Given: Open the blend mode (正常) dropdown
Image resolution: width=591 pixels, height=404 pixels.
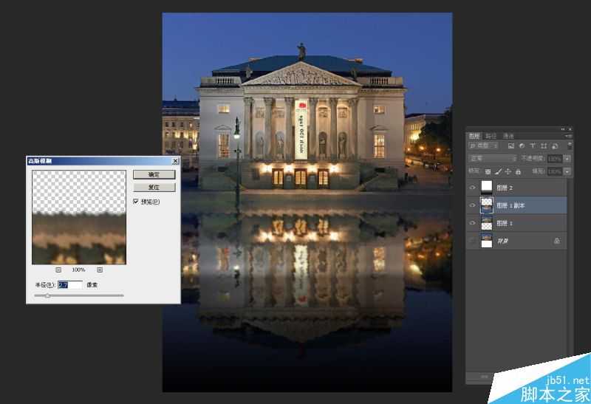Looking at the screenshot, I should click(492, 159).
